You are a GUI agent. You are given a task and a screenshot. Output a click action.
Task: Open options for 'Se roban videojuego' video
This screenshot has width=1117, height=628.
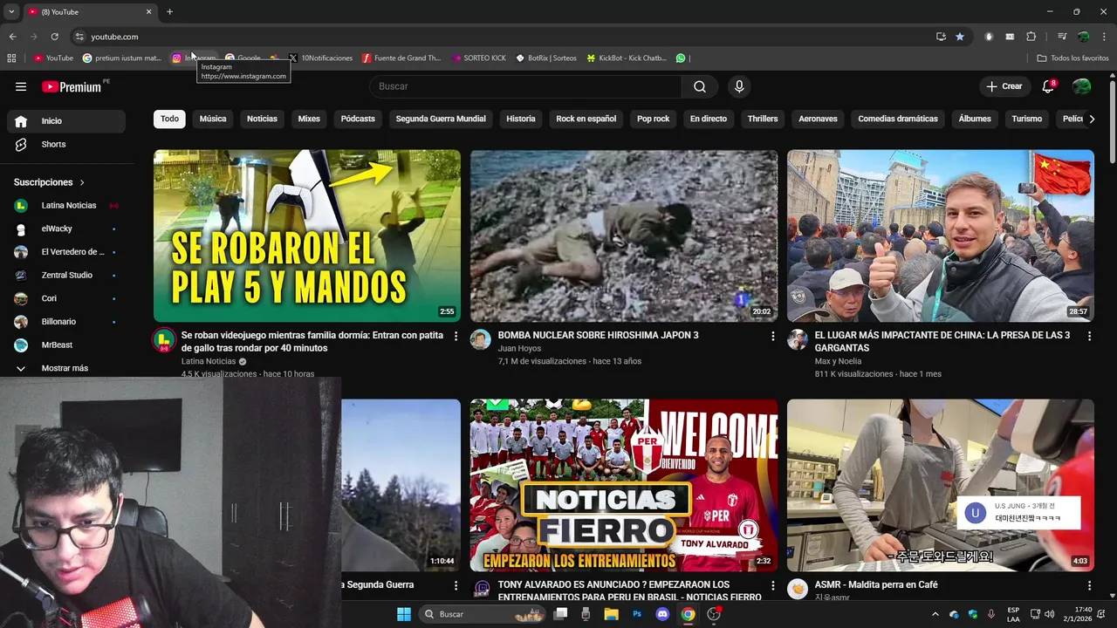click(x=456, y=336)
